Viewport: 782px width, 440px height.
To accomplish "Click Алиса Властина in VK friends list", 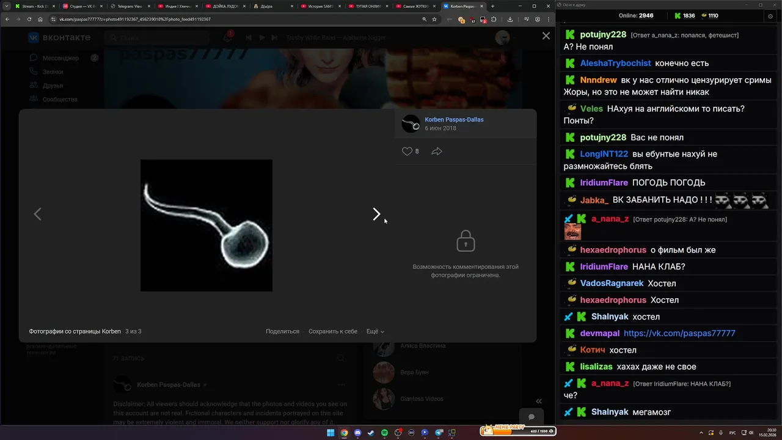I will tap(423, 346).
